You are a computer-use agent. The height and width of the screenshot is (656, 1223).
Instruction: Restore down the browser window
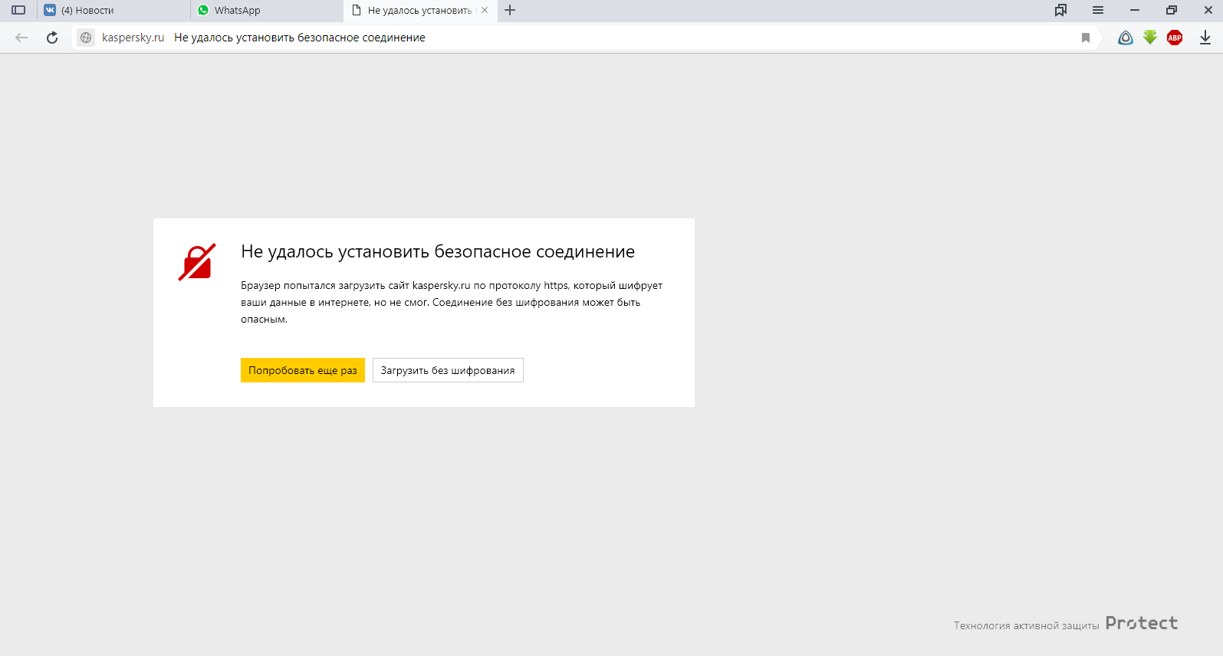pyautogui.click(x=1172, y=10)
